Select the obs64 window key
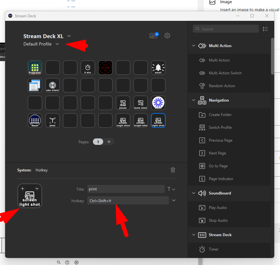 pos(35,85)
